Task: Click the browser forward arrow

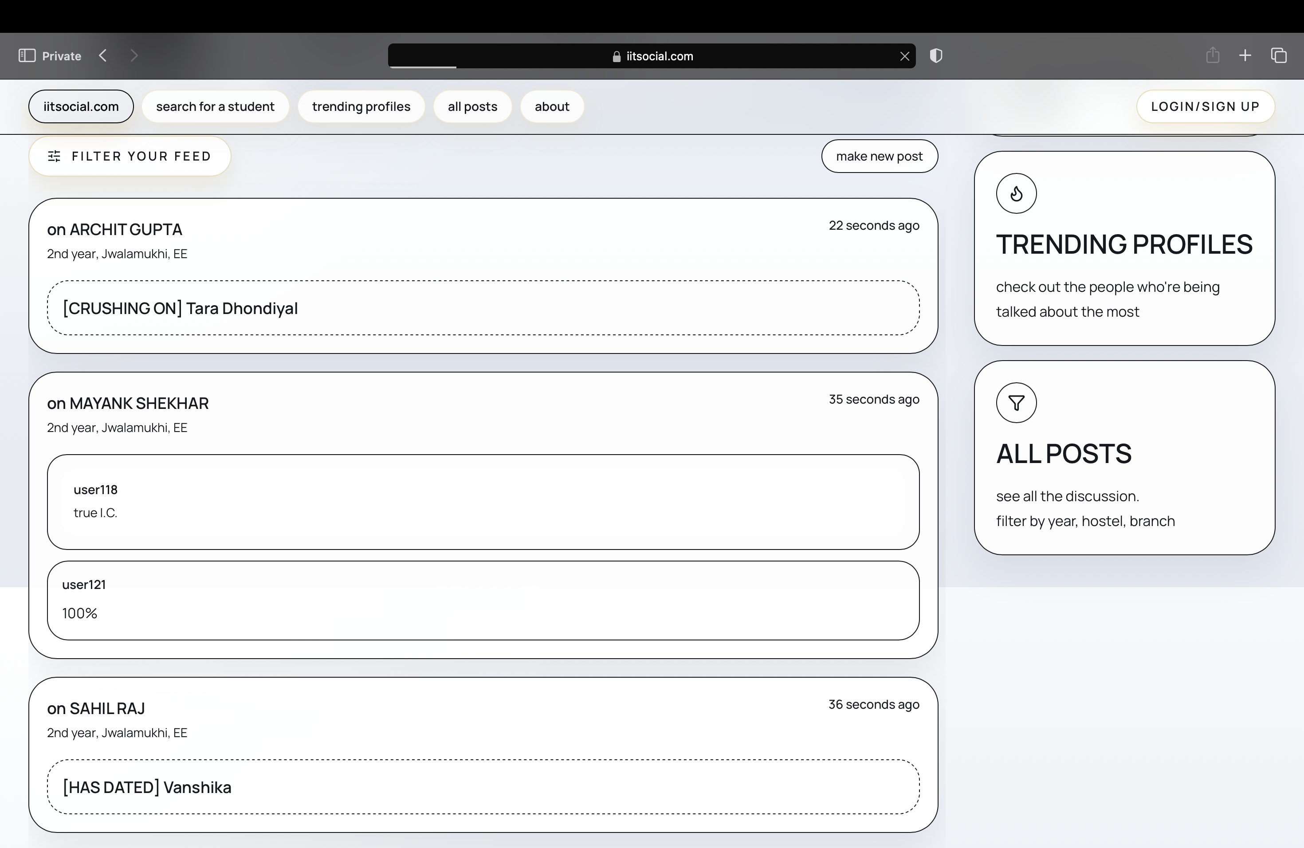Action: [134, 55]
